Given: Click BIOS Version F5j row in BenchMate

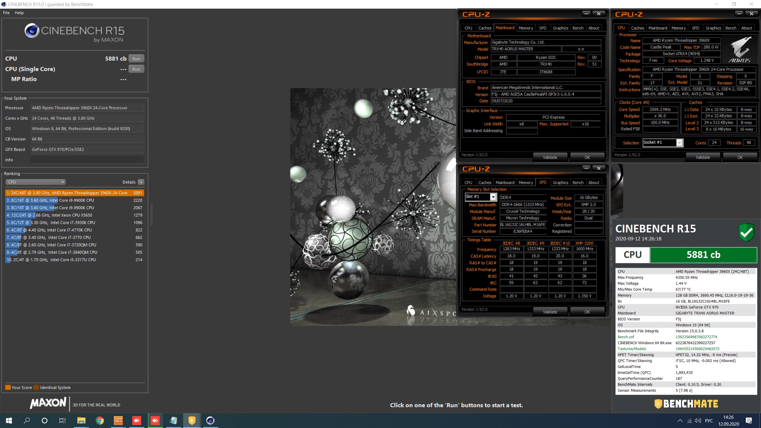Looking at the screenshot, I should pos(686,319).
